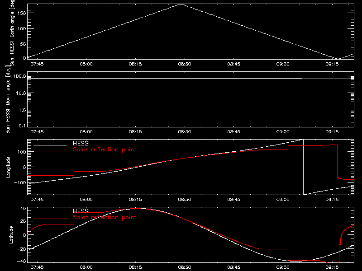Click 08:30 time label under Earth angle plot
The height and width of the screenshot is (271, 362).
(x=184, y=64)
